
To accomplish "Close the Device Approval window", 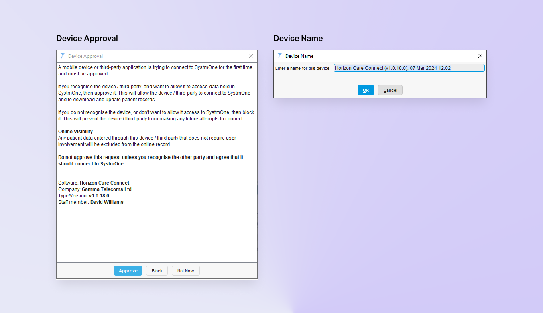I will [x=251, y=56].
